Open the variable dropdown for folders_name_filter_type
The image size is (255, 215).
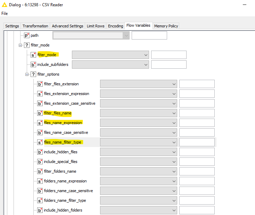[139, 200]
